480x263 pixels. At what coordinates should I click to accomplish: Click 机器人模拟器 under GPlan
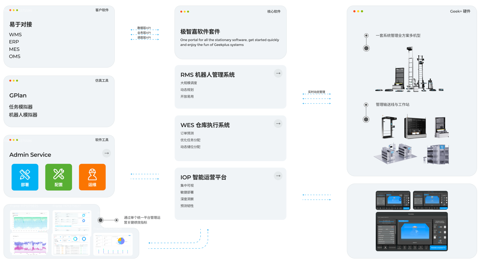click(x=23, y=115)
